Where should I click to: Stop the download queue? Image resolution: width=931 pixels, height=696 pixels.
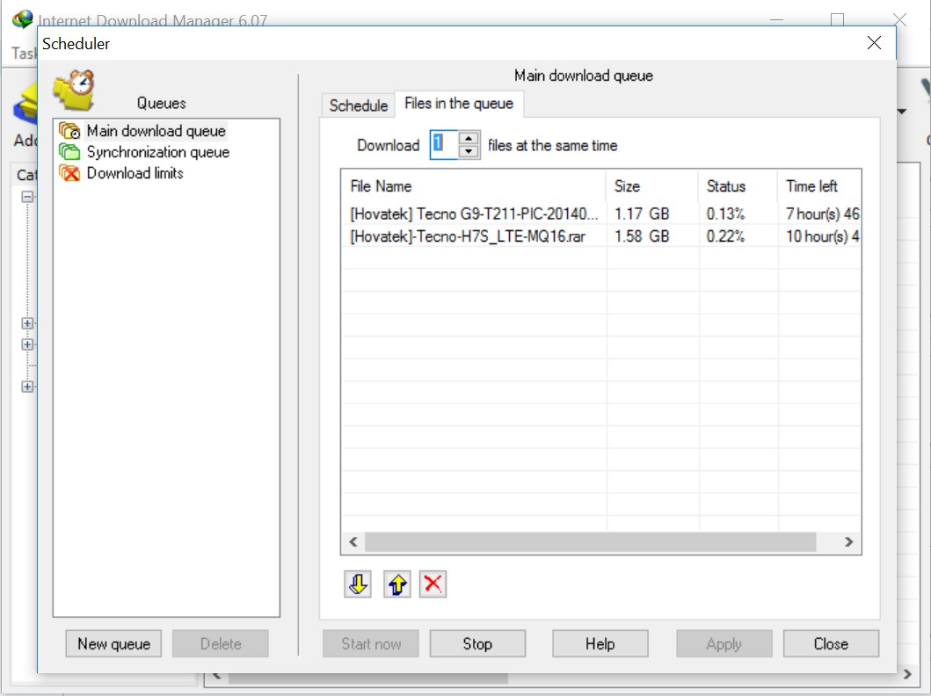coord(477,643)
